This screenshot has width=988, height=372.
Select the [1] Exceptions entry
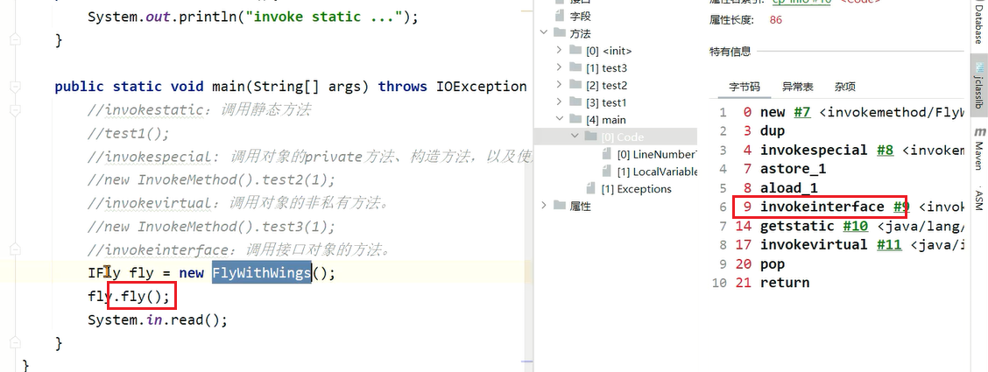[637, 189]
